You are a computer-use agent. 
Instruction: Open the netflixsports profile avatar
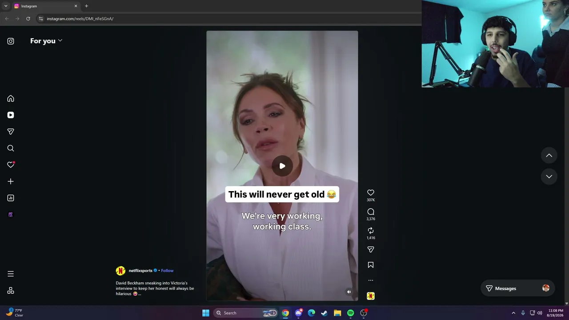click(120, 271)
